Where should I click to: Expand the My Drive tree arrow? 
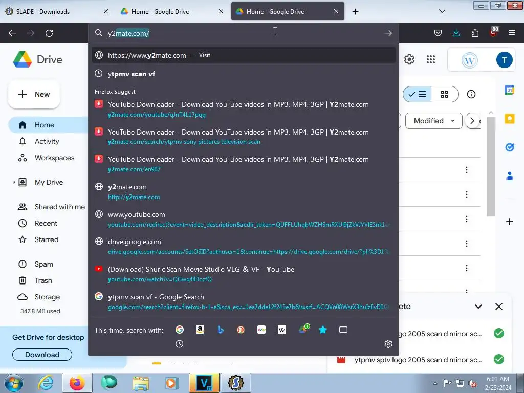click(14, 182)
